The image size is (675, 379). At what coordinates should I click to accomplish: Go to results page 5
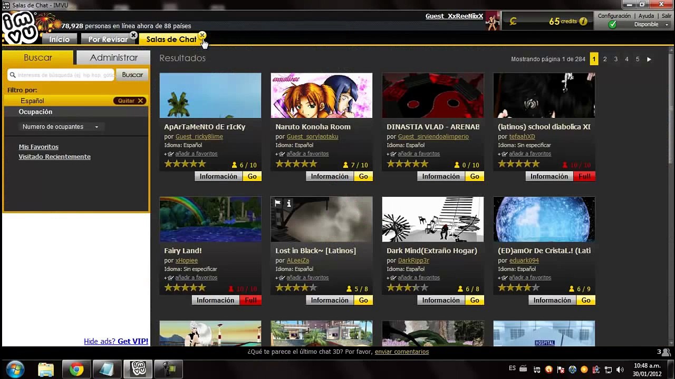[x=638, y=59]
